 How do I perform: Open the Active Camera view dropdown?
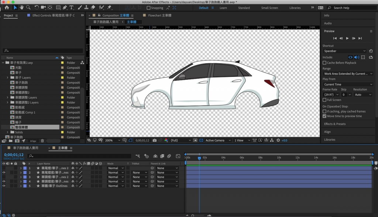[217, 140]
